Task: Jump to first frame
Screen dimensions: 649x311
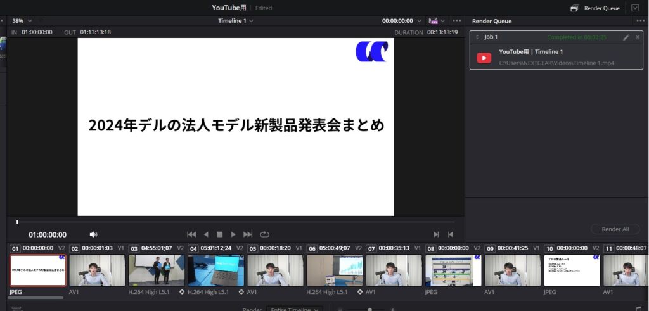Action: coord(191,234)
